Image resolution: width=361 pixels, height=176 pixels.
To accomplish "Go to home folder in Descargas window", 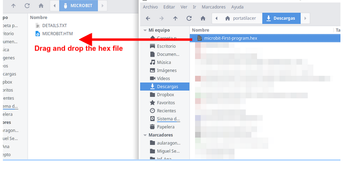I will pos(203,19).
